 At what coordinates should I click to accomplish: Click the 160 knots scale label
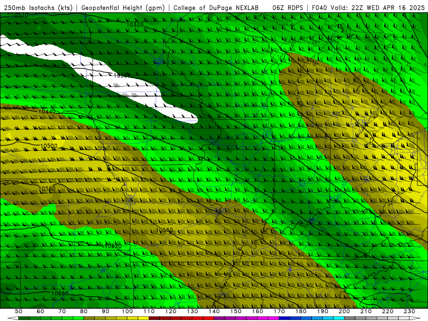[257, 311]
